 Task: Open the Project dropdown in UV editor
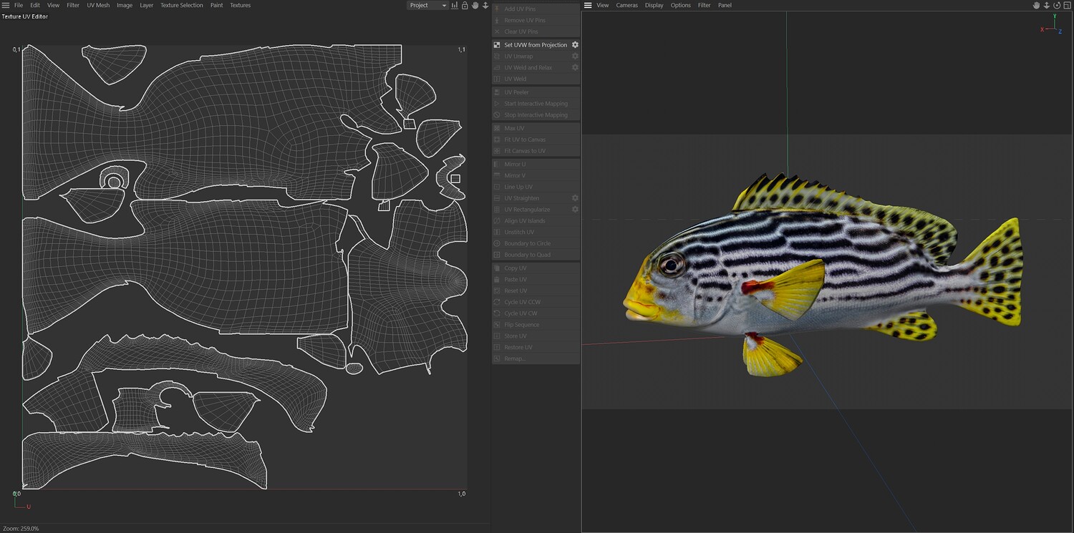coord(427,5)
